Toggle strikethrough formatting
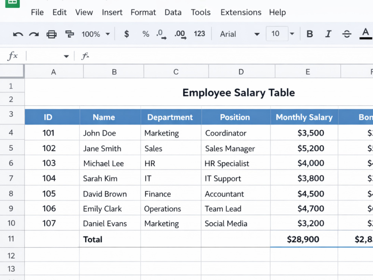Screen dimensions: 373x280 347,34
